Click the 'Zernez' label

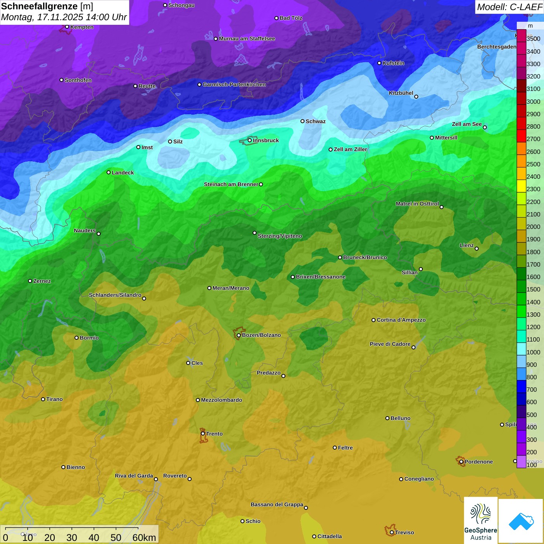[42, 281]
